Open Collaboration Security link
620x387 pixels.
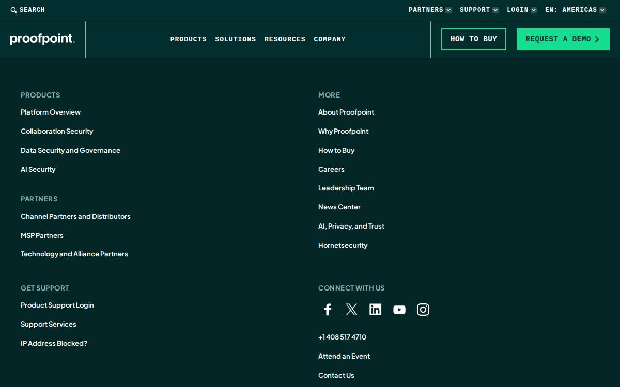point(57,131)
